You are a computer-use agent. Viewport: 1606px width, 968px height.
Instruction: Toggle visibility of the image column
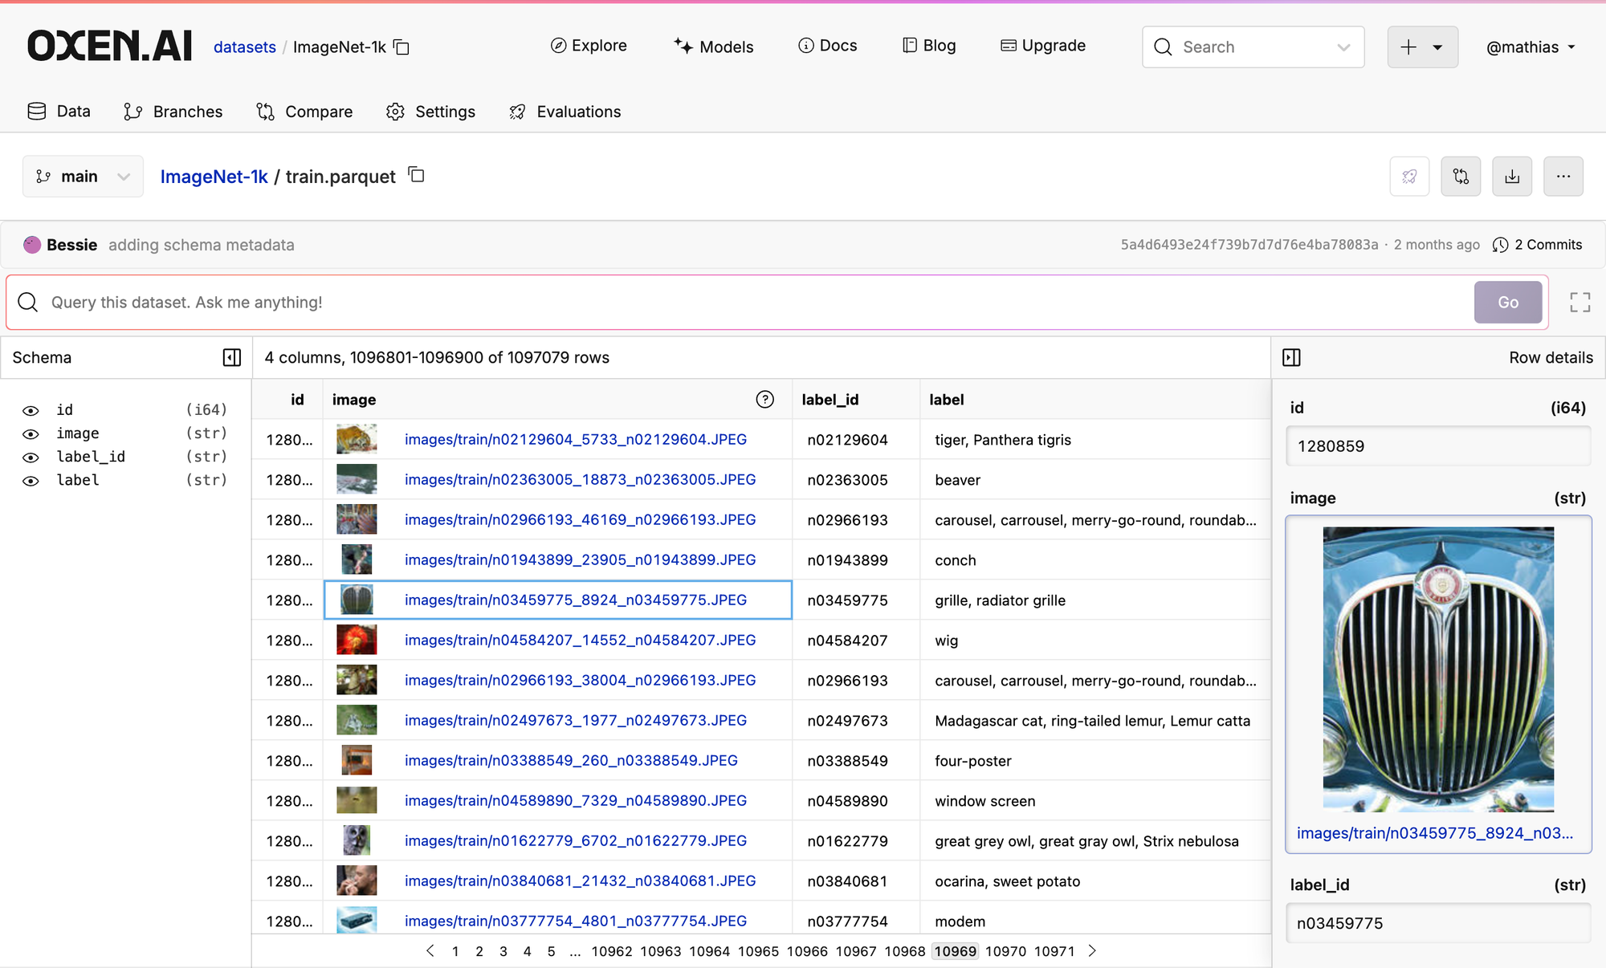pyautogui.click(x=31, y=434)
